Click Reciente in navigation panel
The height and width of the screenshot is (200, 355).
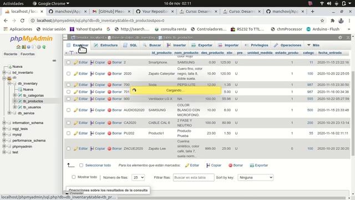point(11,54)
